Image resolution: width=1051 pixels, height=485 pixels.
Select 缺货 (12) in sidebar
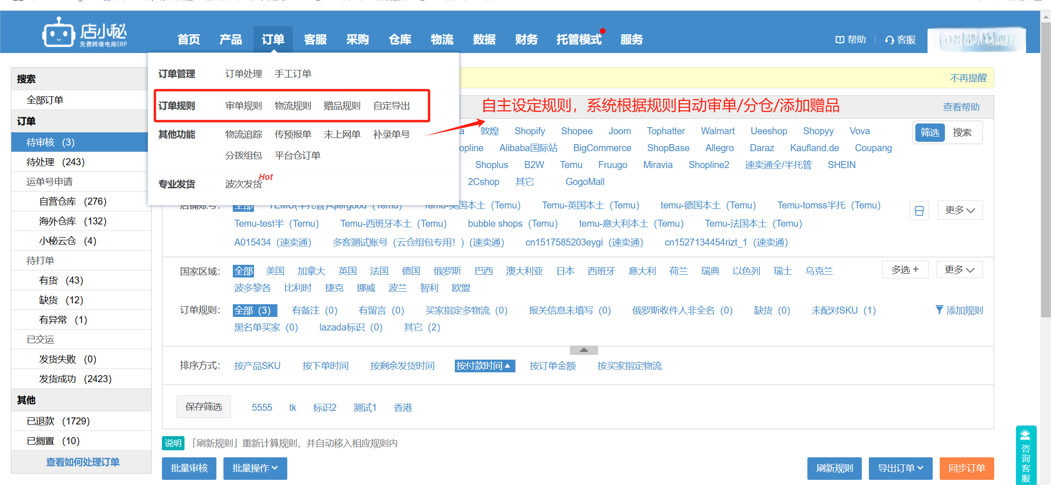(x=81, y=300)
